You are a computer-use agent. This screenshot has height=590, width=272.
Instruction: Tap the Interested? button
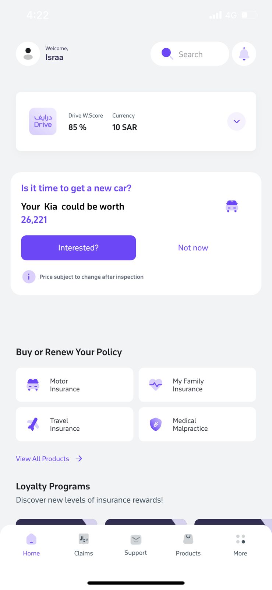tap(78, 248)
